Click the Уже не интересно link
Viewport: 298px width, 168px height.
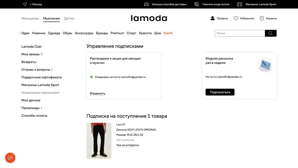coord(128,145)
